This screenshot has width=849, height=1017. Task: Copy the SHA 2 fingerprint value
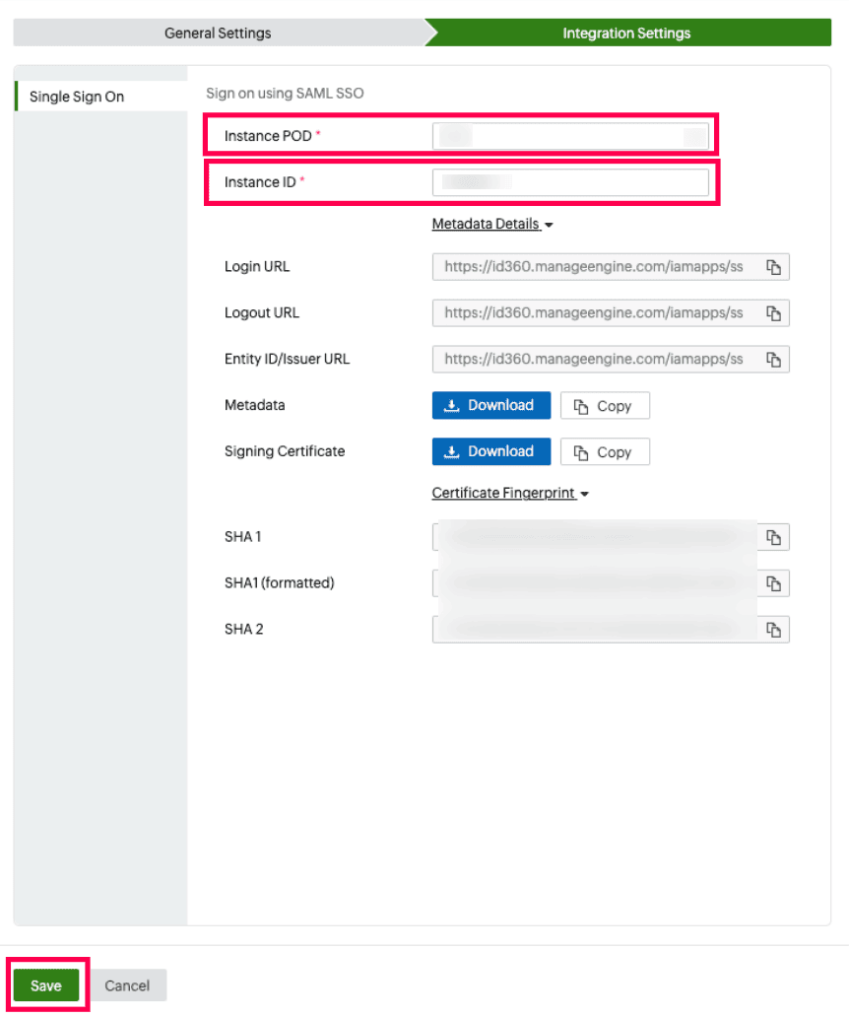[x=774, y=629]
